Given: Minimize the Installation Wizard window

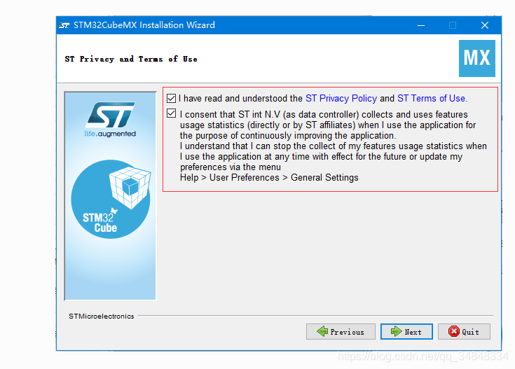Looking at the screenshot, I should [x=421, y=25].
